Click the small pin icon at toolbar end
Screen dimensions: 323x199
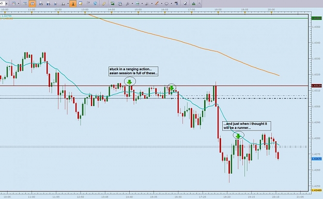tap(199, 4)
